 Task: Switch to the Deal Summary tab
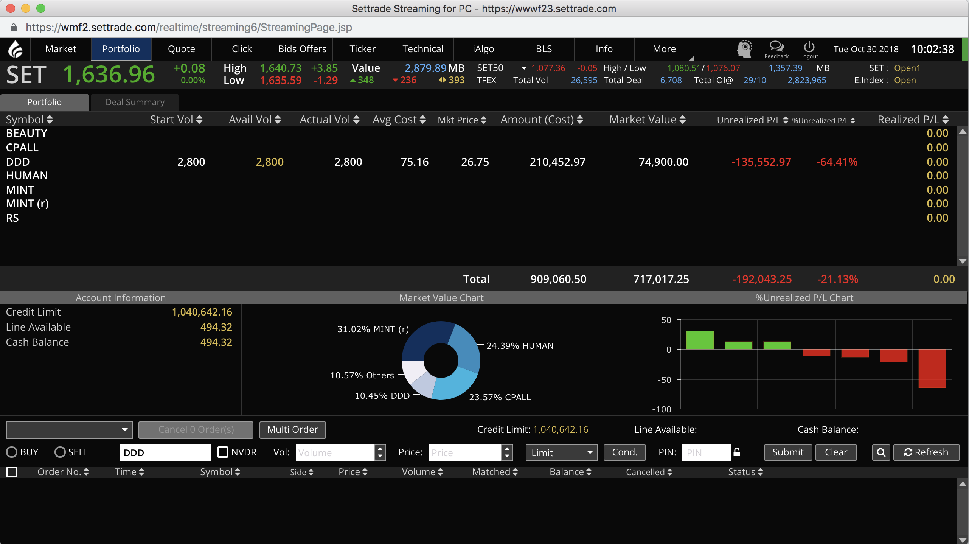135,103
